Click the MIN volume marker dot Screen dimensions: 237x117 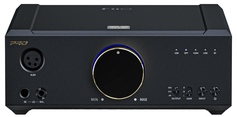[102, 100]
